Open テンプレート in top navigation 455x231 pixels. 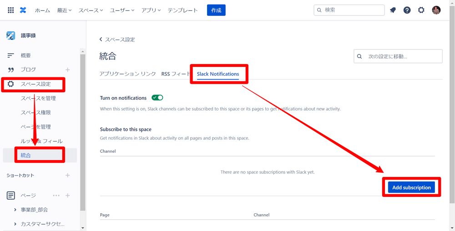pyautogui.click(x=183, y=10)
